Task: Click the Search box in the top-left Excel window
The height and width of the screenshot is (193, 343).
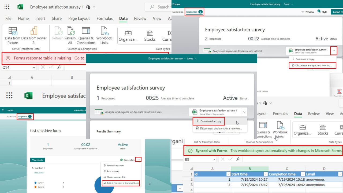Action: click(x=158, y=7)
